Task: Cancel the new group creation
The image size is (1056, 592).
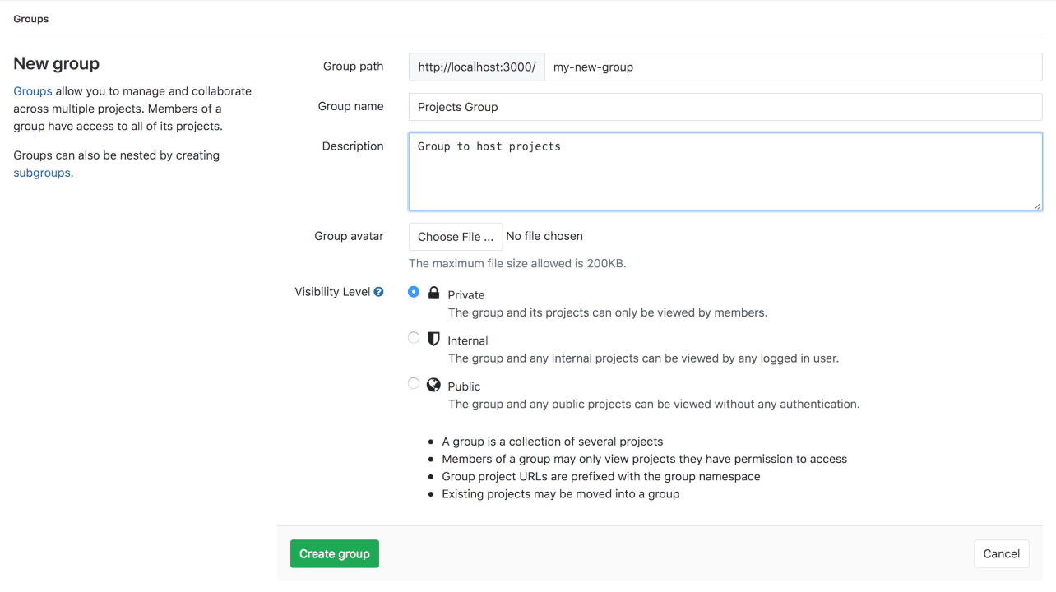Action: click(1001, 554)
